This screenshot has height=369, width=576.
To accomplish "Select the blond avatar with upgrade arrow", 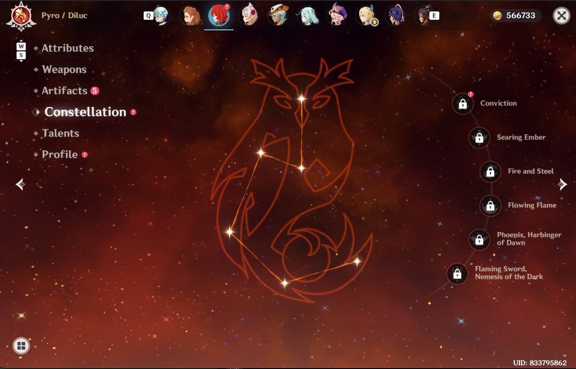I will pyautogui.click(x=367, y=16).
